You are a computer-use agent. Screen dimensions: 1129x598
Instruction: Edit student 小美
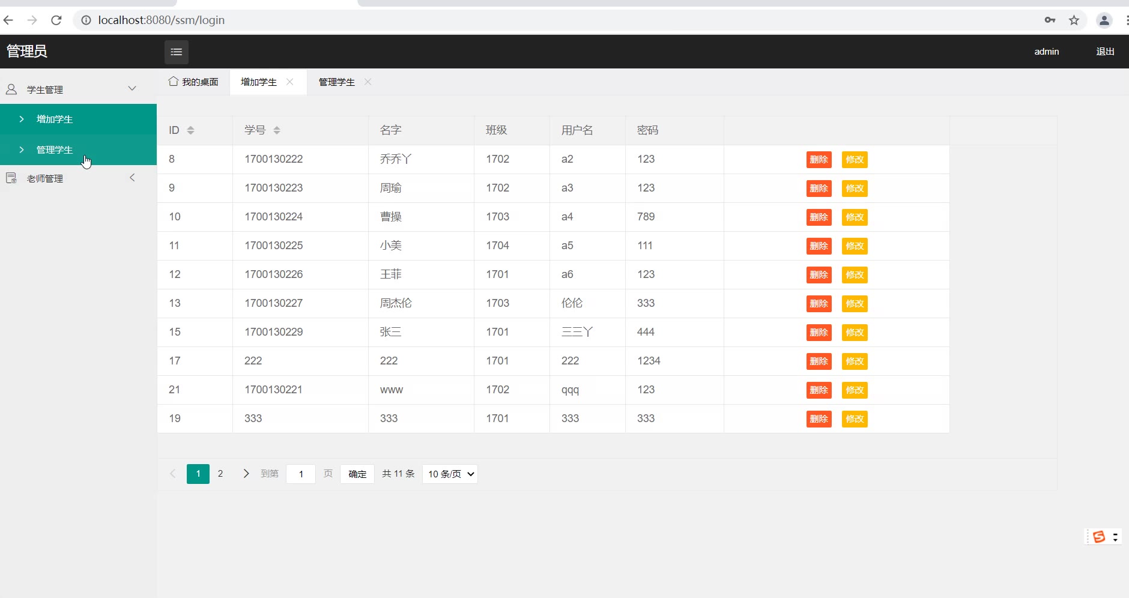(x=855, y=246)
